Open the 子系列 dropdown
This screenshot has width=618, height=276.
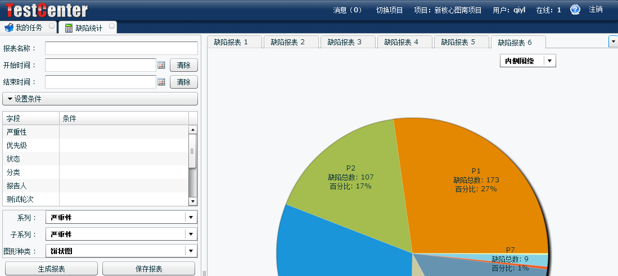(x=121, y=234)
